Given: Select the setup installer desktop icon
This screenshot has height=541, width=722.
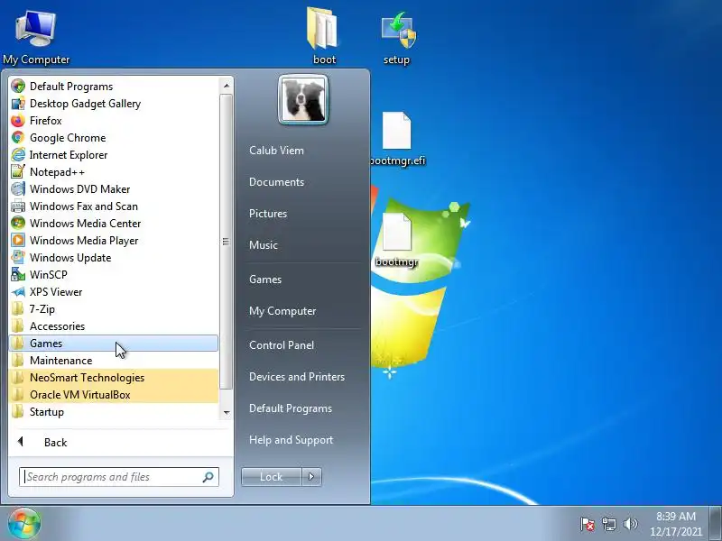Looking at the screenshot, I should pyautogui.click(x=397, y=38).
